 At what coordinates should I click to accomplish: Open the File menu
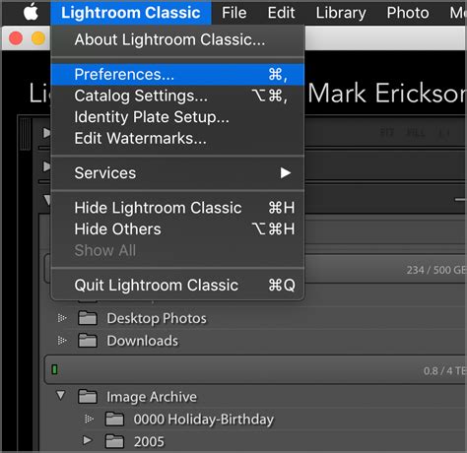click(x=233, y=13)
